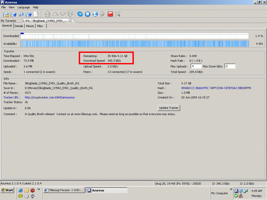Click the blank page new torrent icon
267x200 pixels.
point(36,14)
